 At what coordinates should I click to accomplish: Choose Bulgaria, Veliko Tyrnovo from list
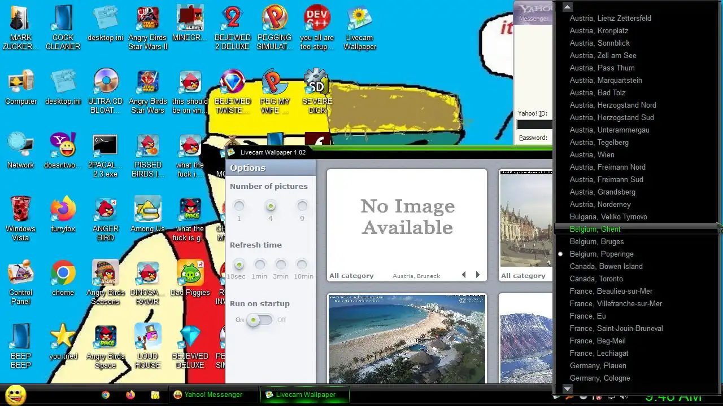(x=636, y=217)
